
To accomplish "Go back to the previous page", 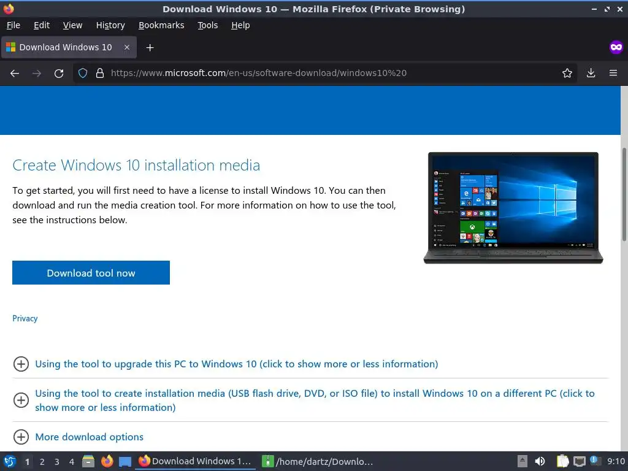I will point(15,74).
